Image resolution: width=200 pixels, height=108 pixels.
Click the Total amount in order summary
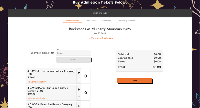(157, 67)
